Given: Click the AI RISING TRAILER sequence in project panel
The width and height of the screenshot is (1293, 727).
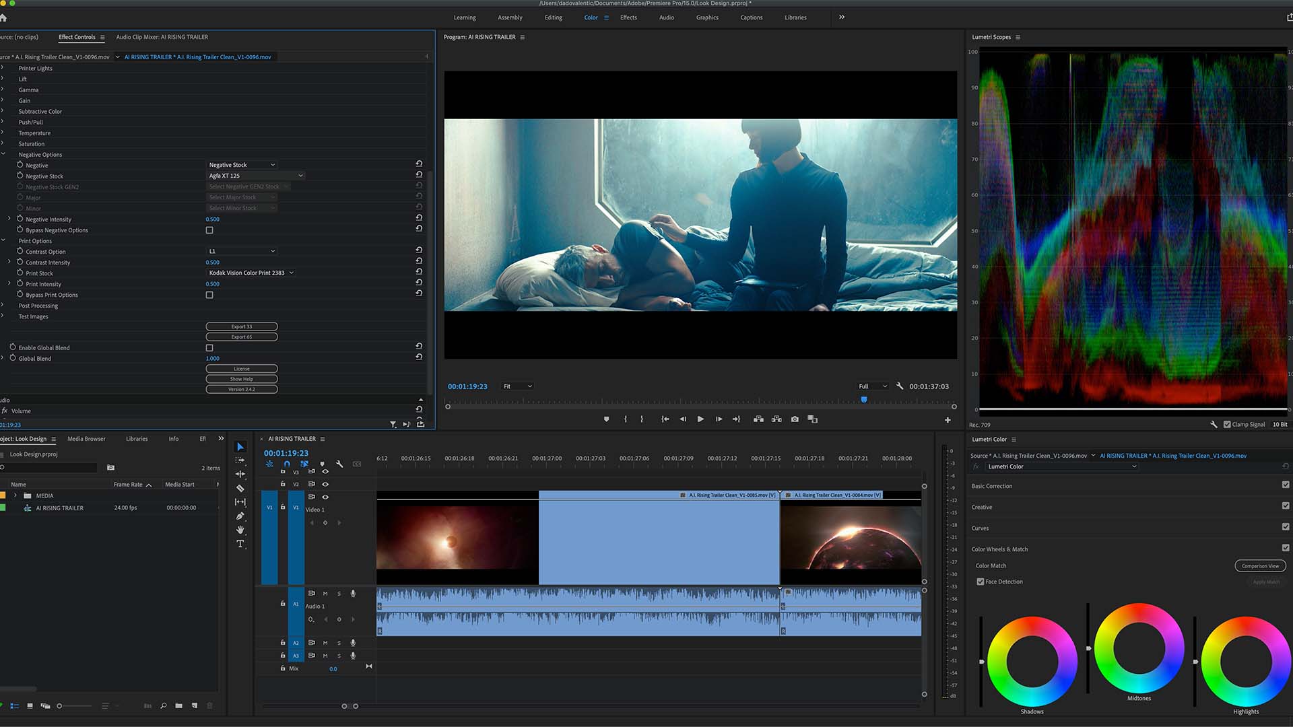Looking at the screenshot, I should click(x=59, y=508).
